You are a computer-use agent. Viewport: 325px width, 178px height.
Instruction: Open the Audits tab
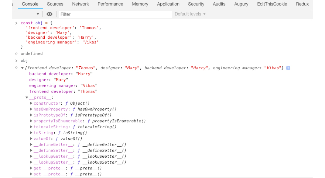pos(219,4)
